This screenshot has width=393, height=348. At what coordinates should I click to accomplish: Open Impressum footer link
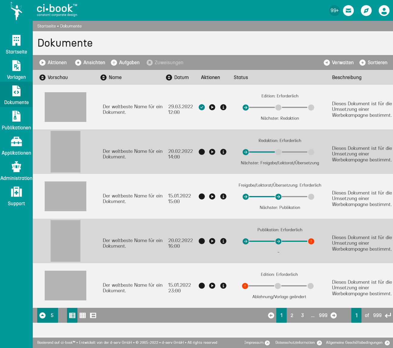tap(257, 343)
